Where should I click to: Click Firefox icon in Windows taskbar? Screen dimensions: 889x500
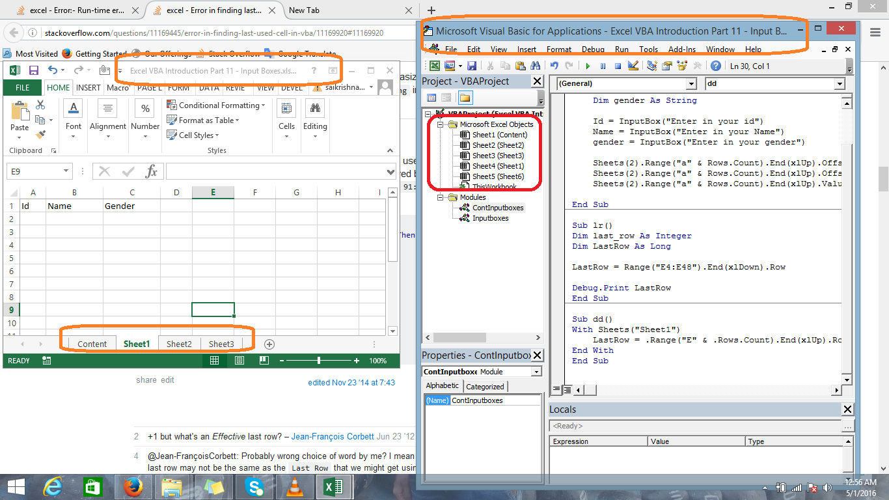(x=133, y=487)
